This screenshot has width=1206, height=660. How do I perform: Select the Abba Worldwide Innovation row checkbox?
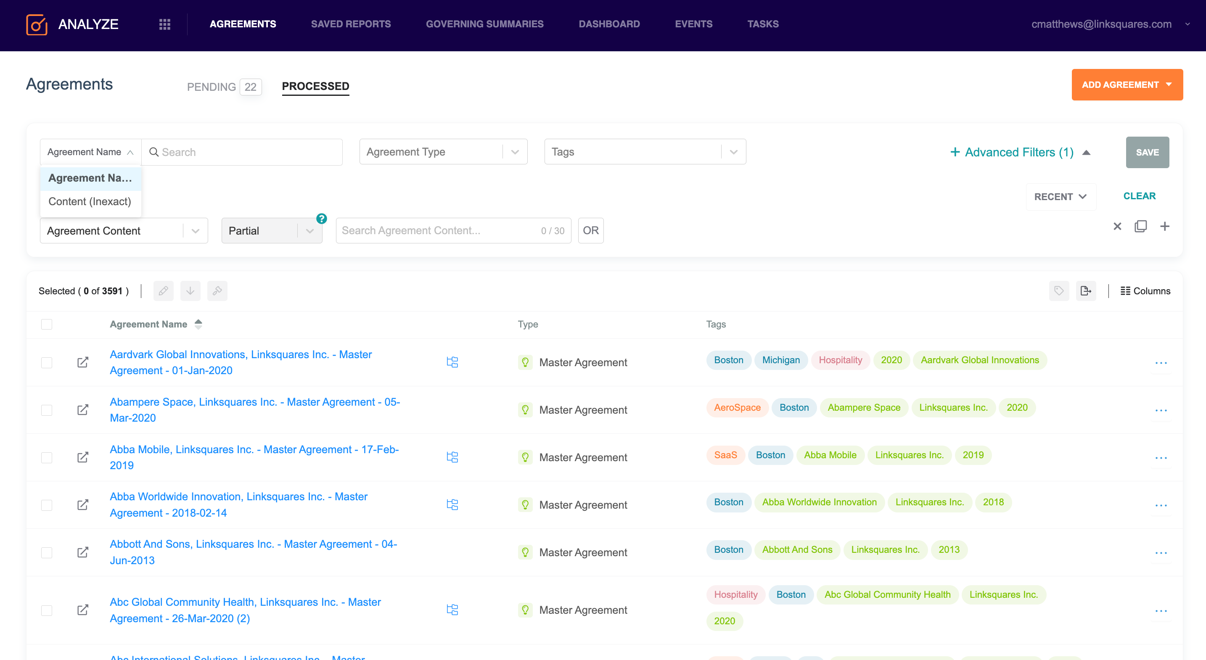click(x=47, y=505)
